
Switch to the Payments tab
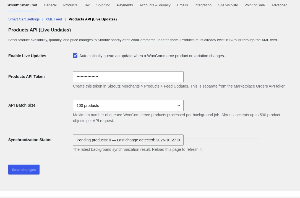point(125,5)
